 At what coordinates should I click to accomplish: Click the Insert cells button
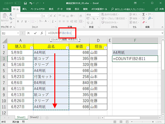134,14
